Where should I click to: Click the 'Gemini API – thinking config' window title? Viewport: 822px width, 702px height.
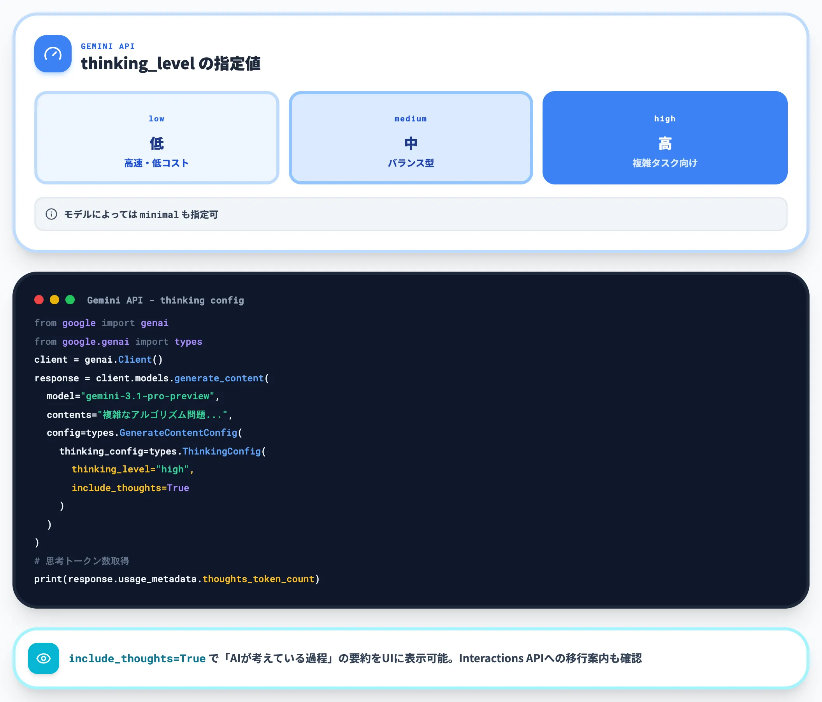[165, 300]
